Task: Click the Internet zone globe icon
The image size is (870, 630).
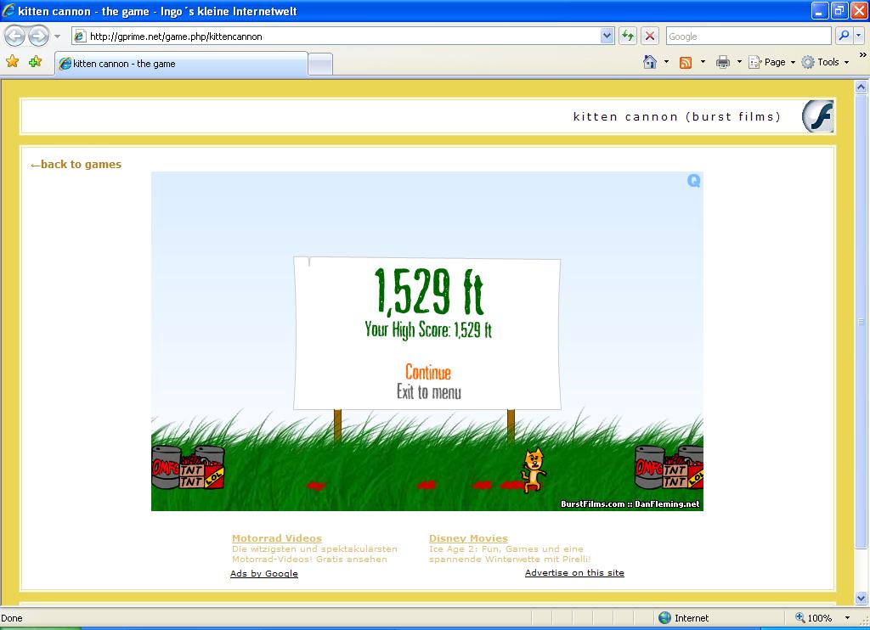Action: tap(664, 618)
